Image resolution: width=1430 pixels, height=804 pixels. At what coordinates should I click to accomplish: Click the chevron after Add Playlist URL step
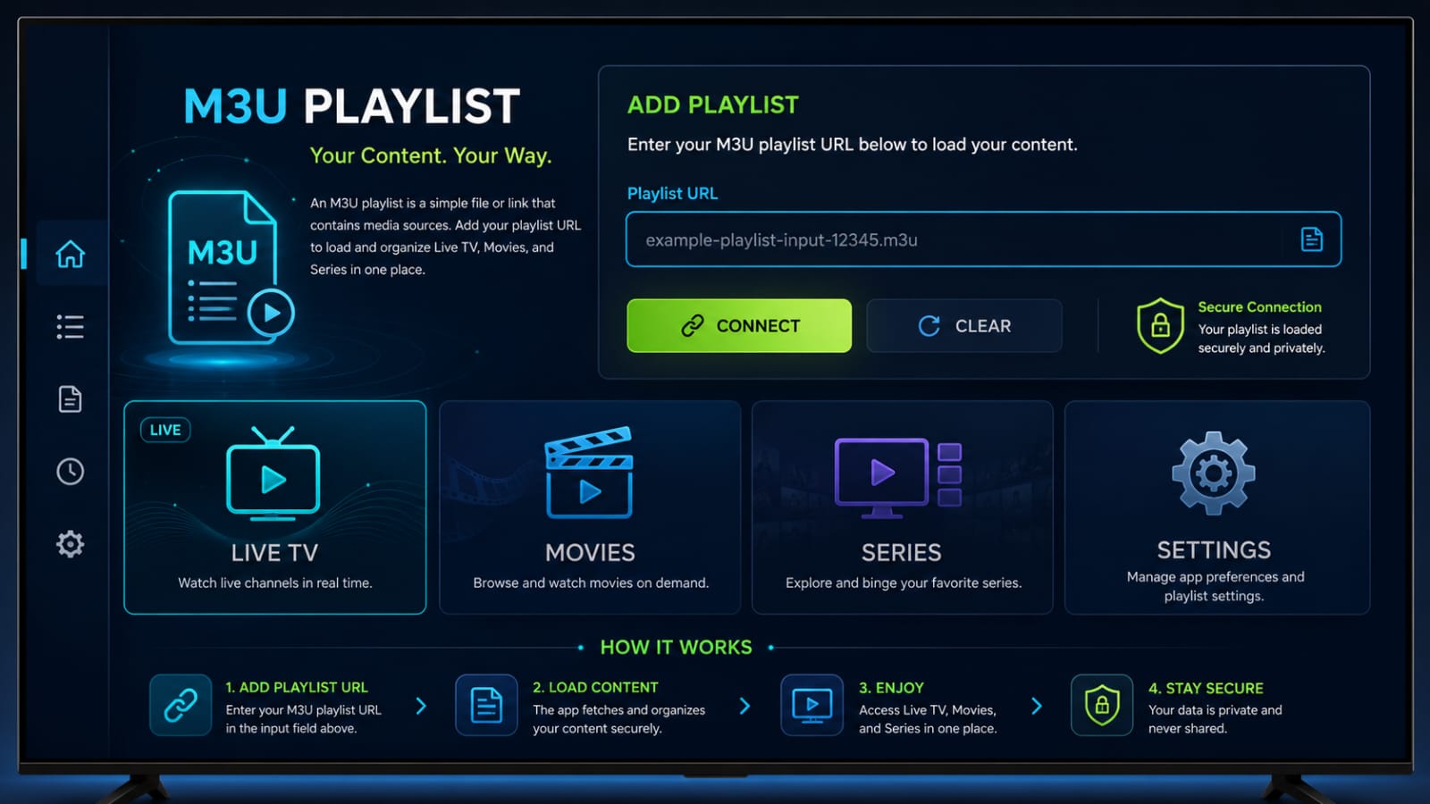(x=421, y=706)
